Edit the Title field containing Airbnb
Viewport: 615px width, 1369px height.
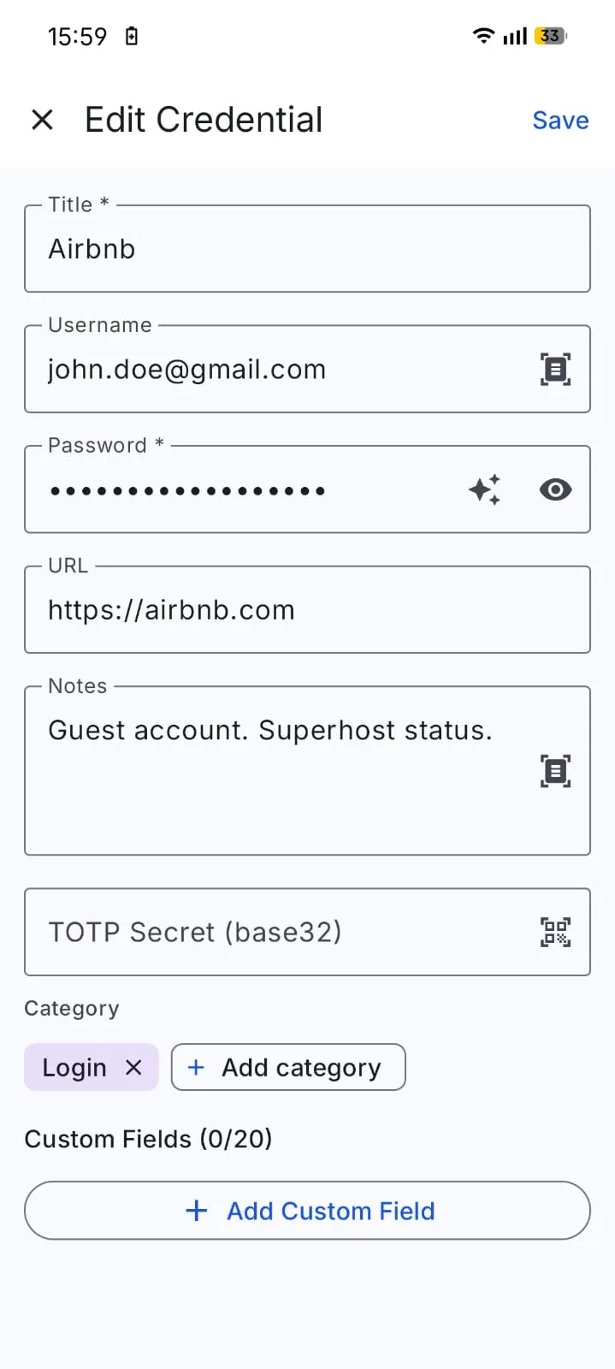[x=307, y=249]
